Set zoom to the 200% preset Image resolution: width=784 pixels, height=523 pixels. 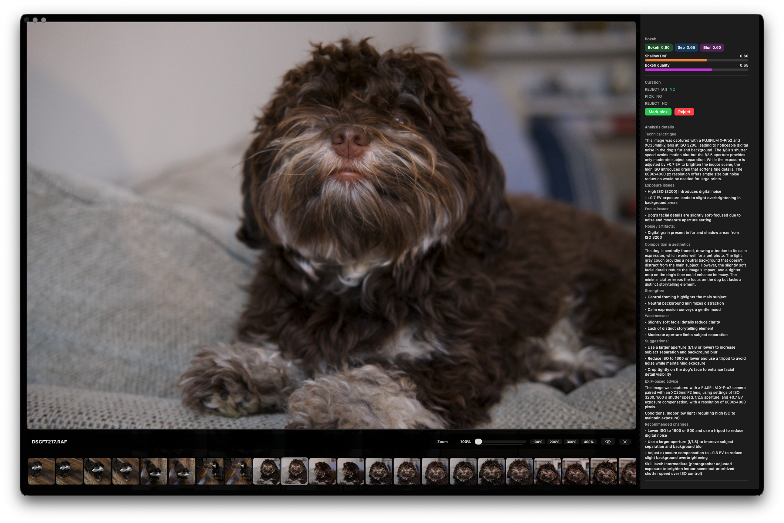click(554, 442)
